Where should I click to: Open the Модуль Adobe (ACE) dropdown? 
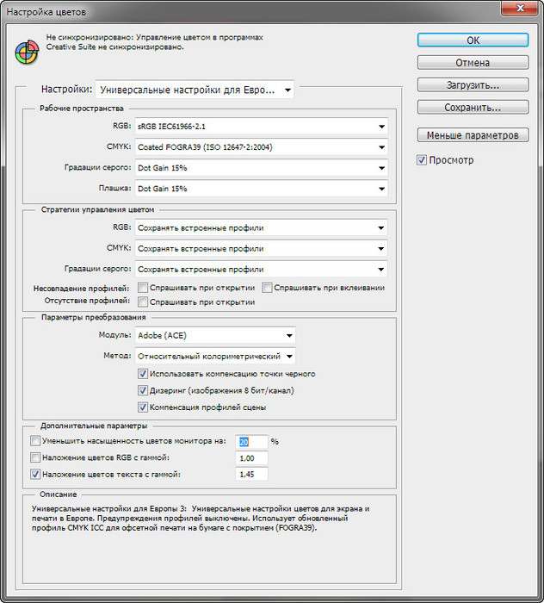coord(215,336)
